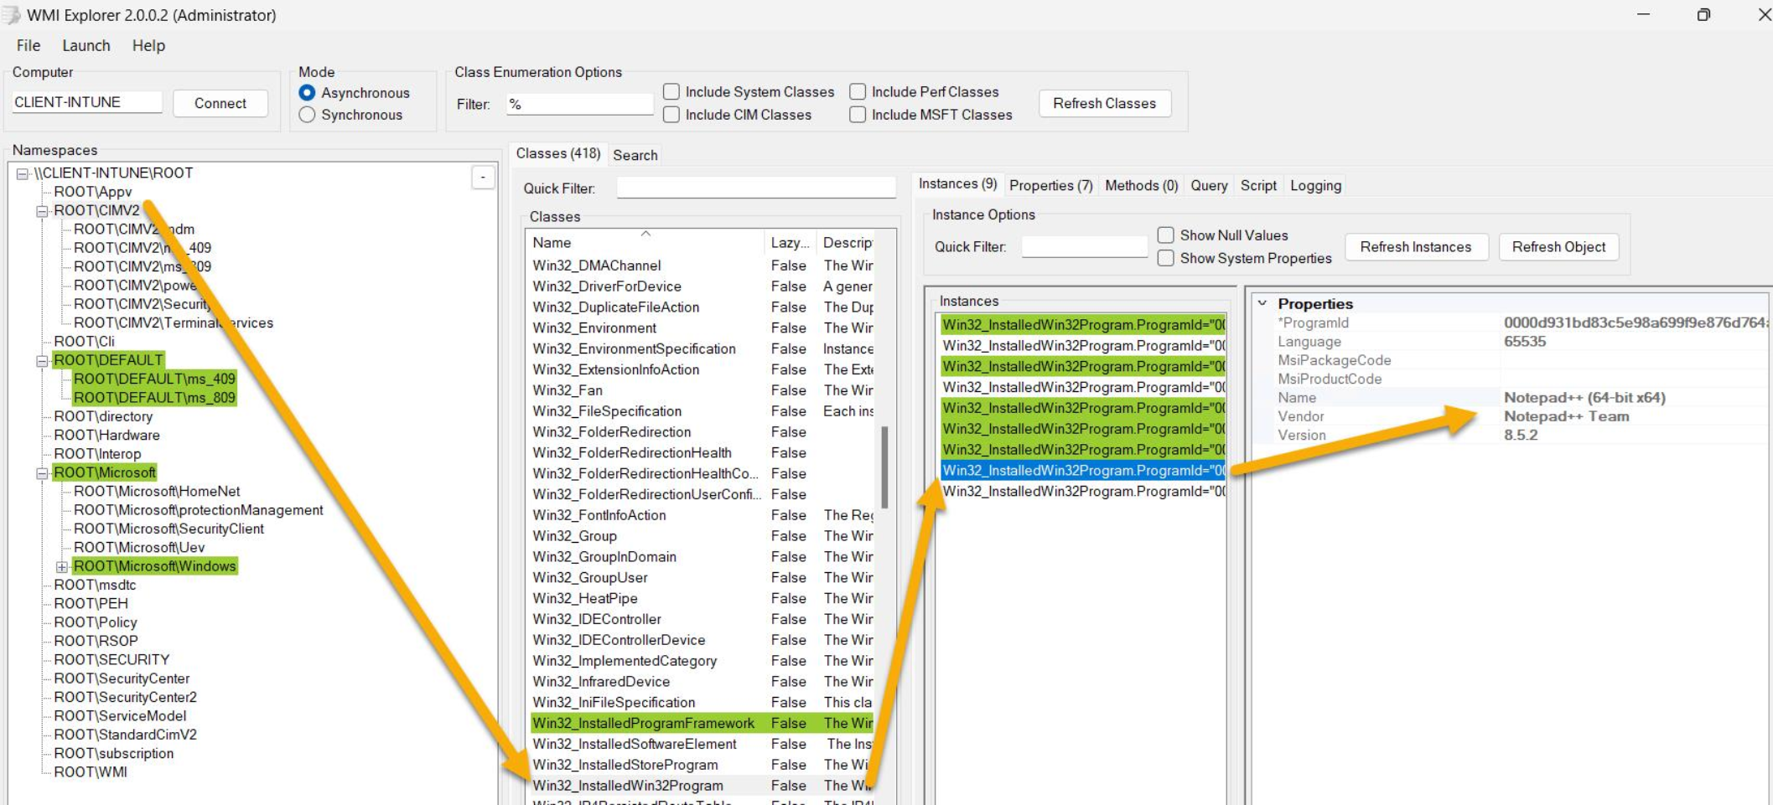The width and height of the screenshot is (1773, 805).
Task: Select ROOT\Appv namespace
Action: (x=92, y=192)
